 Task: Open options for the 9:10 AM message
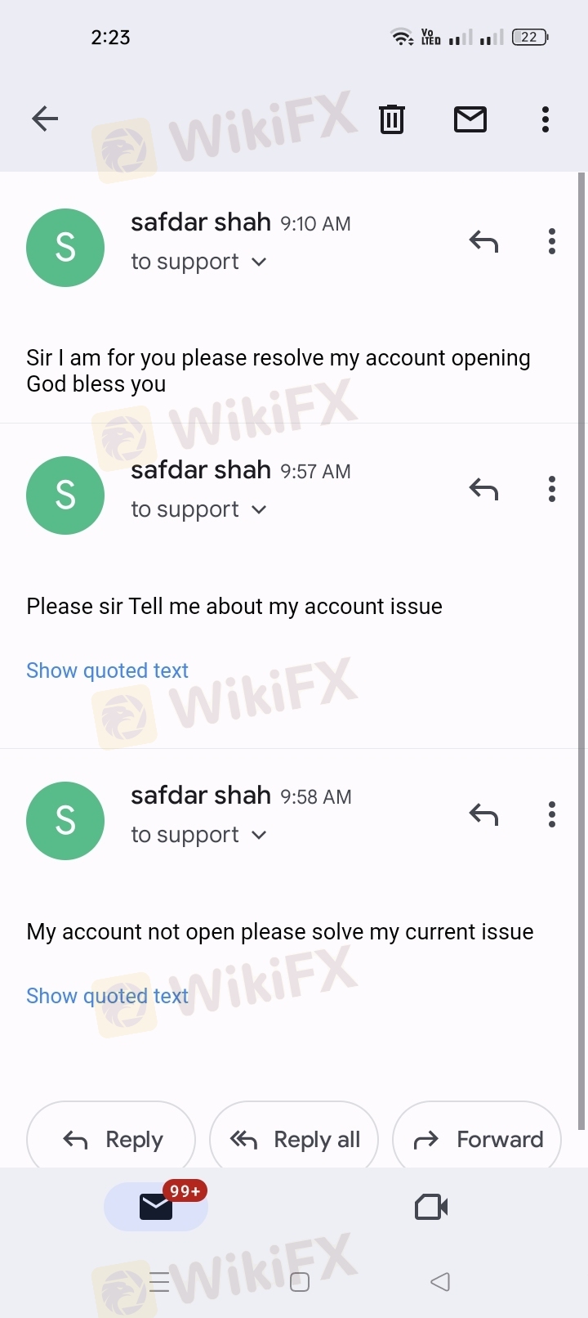pos(552,241)
